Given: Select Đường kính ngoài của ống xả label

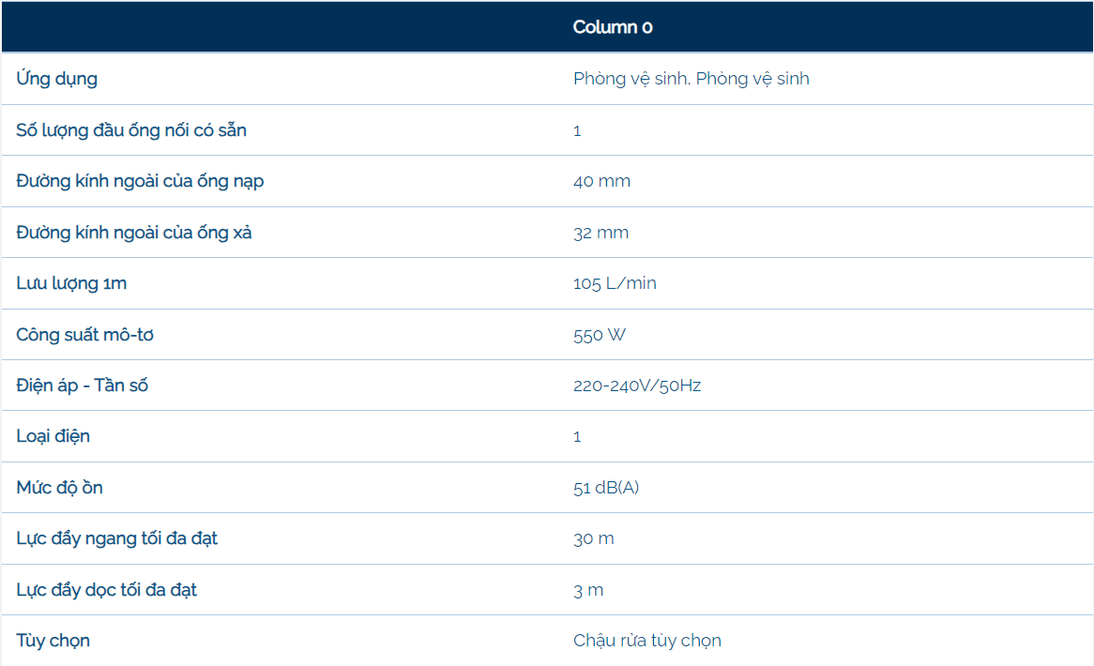Looking at the screenshot, I should click(x=133, y=233).
